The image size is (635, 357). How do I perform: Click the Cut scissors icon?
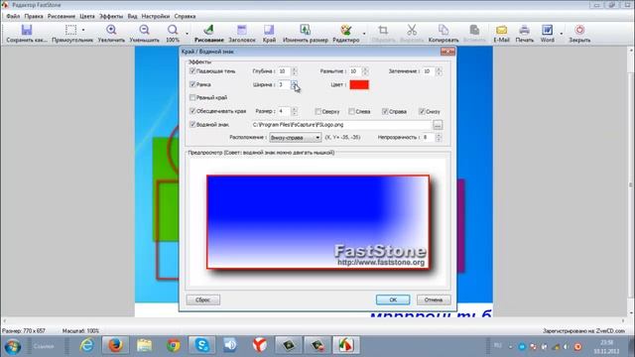(412, 30)
